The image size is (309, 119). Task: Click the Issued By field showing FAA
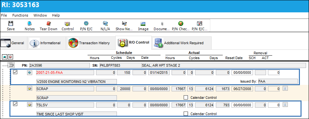[x=278, y=81]
